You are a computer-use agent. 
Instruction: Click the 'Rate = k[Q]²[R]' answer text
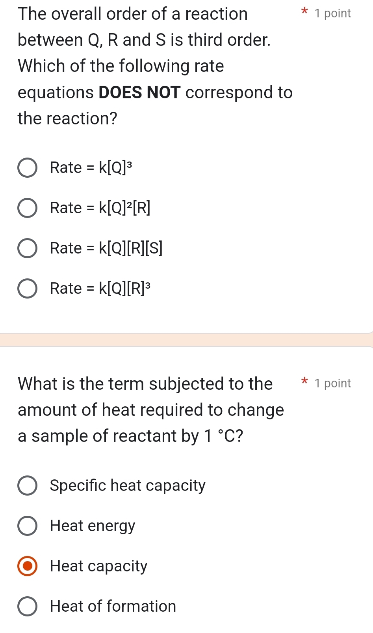tap(100, 208)
